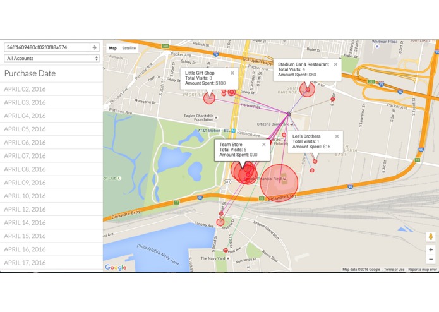Close the Stadium Bar & Restaurant popup
Viewport: 439px width, 312px height.
(x=335, y=64)
